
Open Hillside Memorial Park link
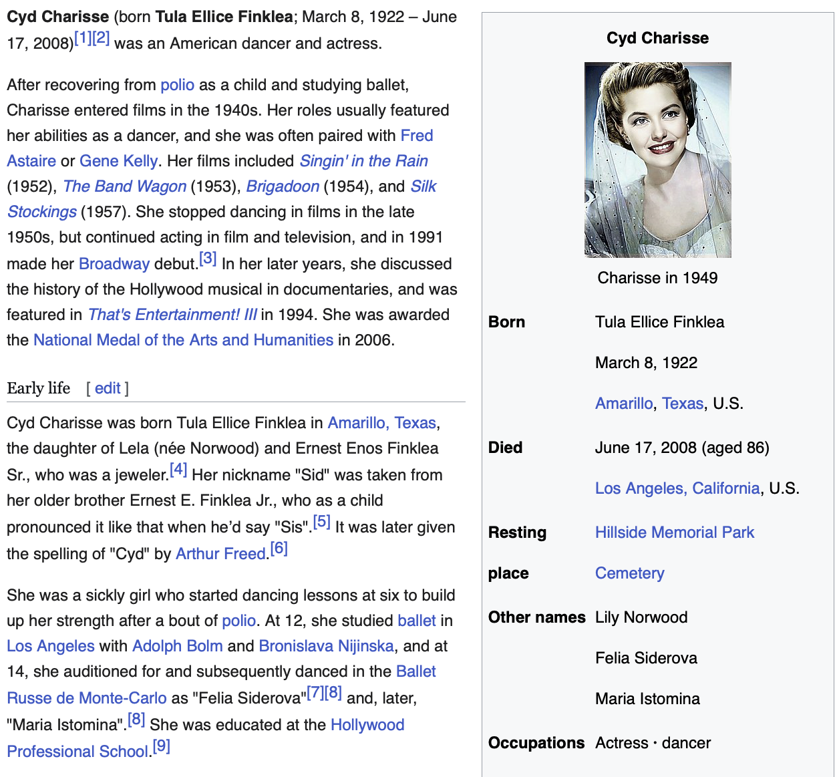674,532
